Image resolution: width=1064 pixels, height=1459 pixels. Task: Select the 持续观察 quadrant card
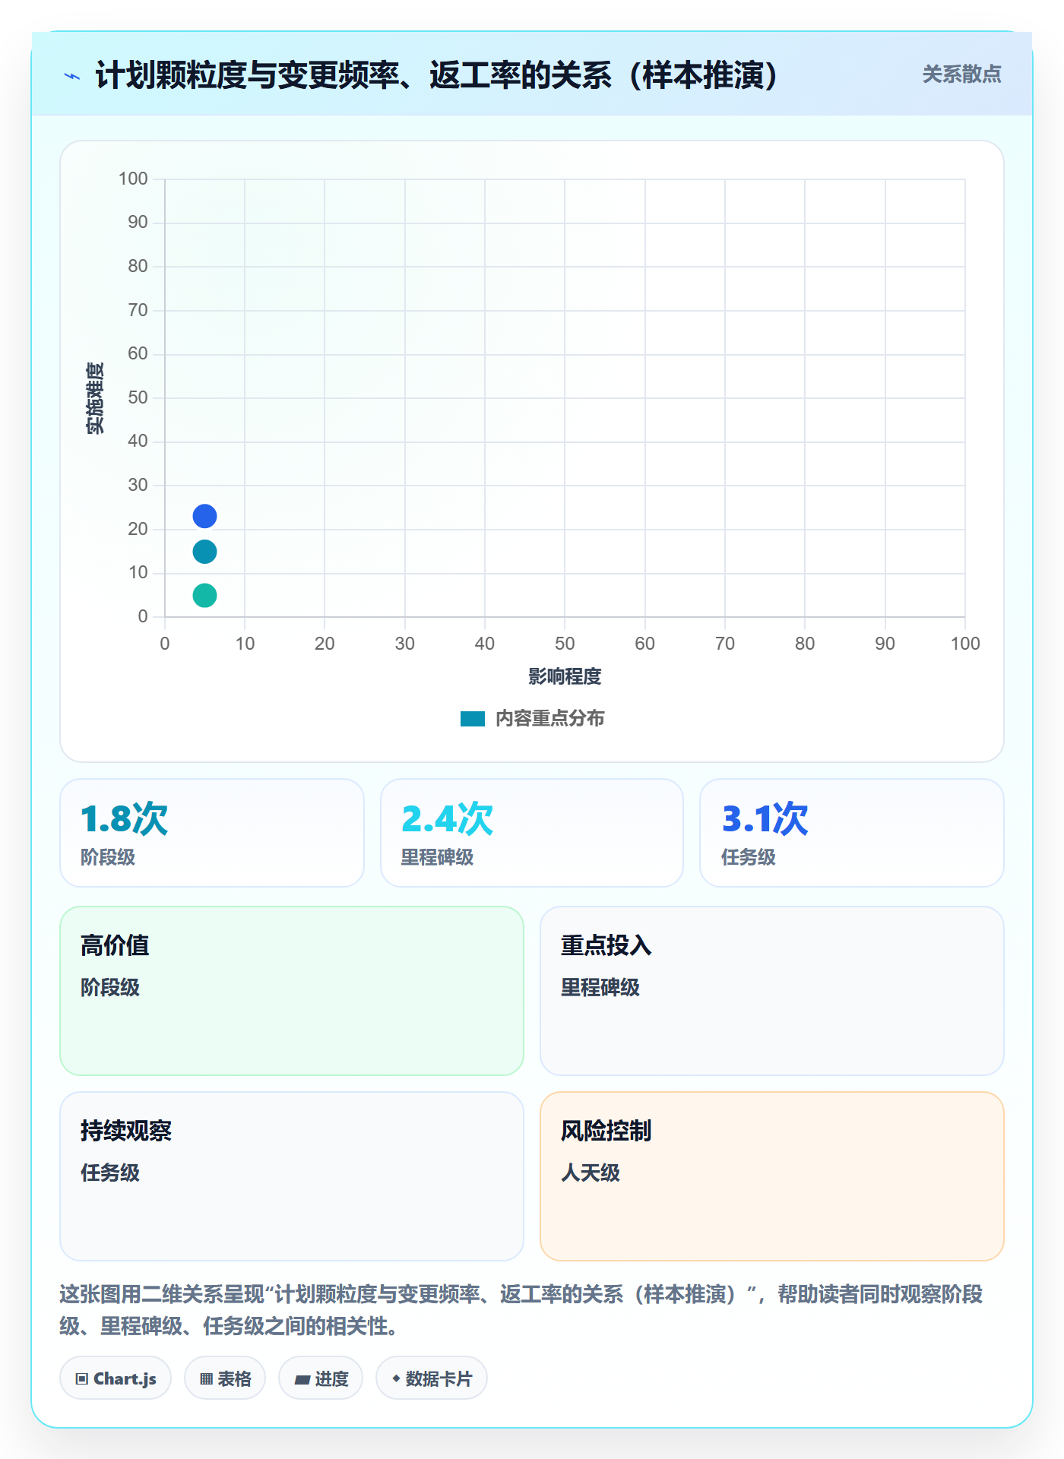[292, 1176]
